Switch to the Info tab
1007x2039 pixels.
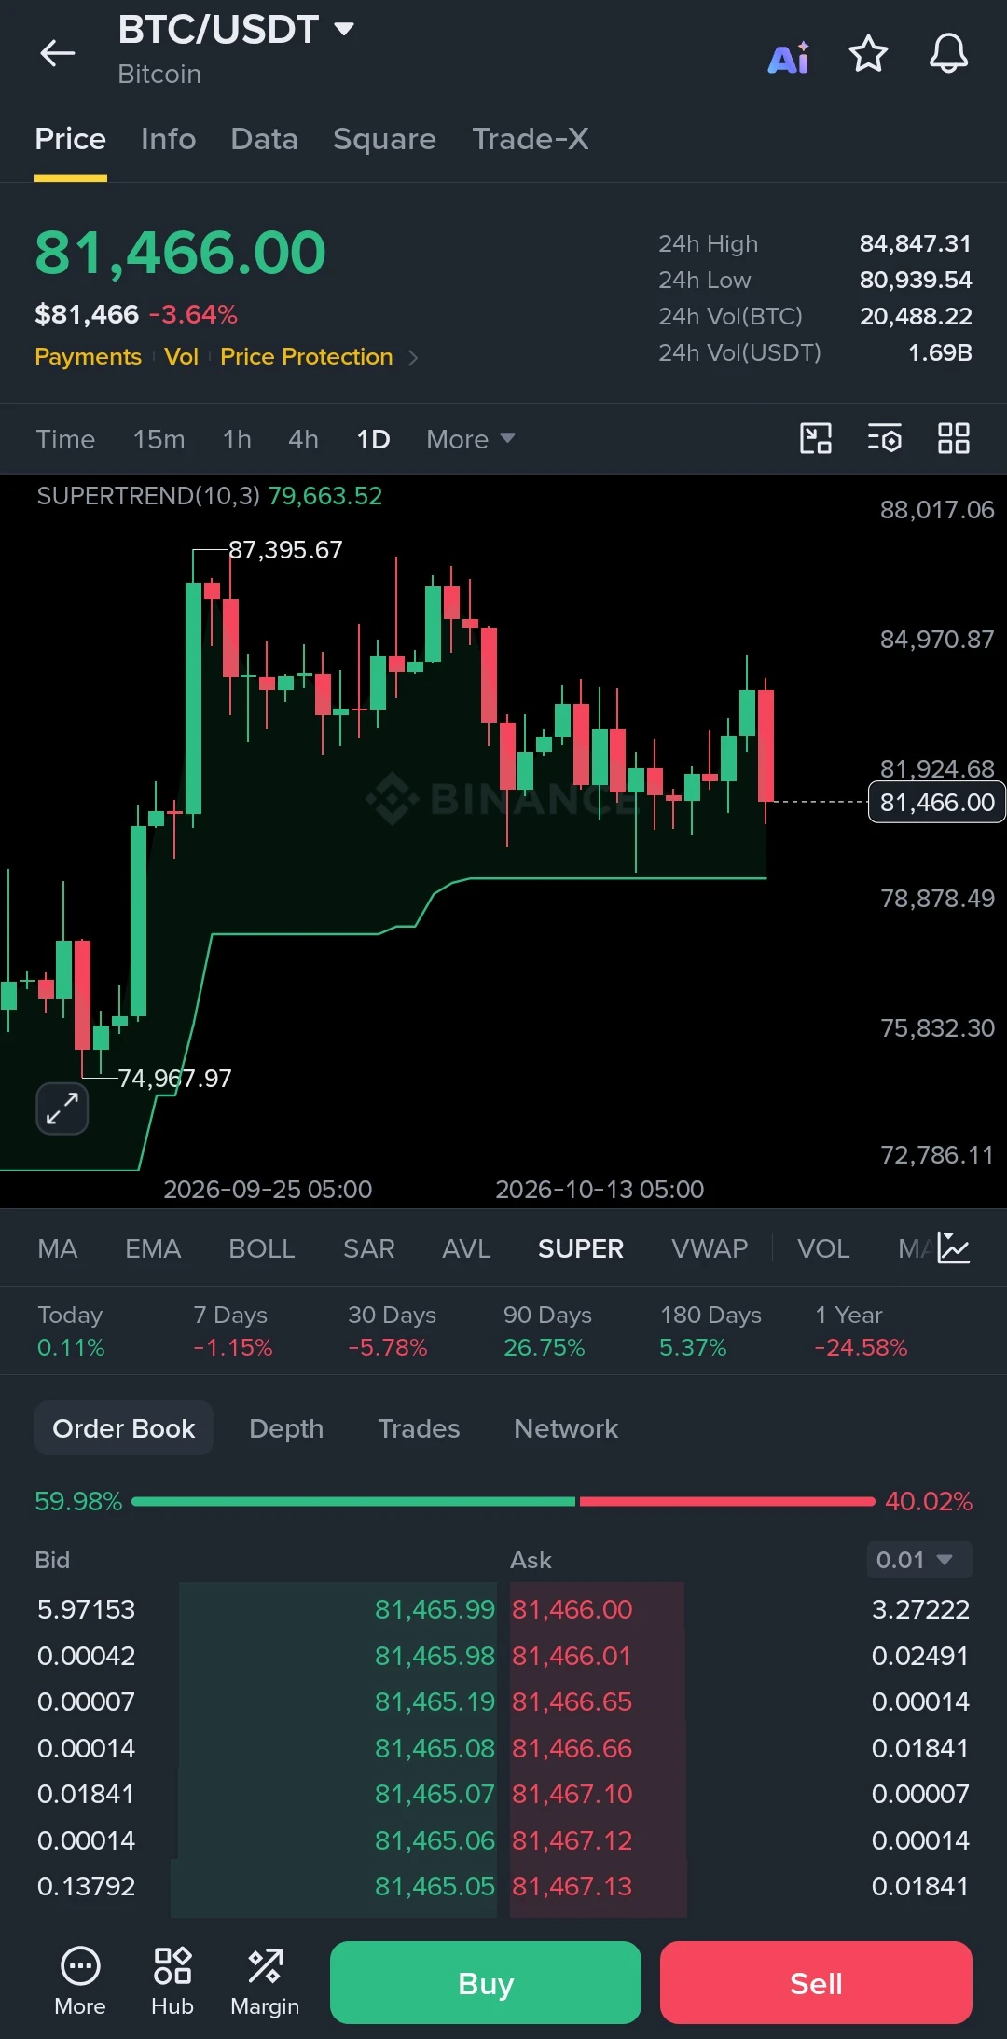coord(169,139)
